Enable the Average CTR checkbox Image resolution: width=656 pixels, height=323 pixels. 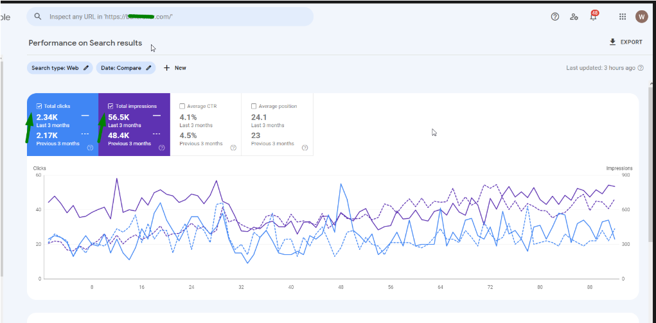(x=182, y=106)
